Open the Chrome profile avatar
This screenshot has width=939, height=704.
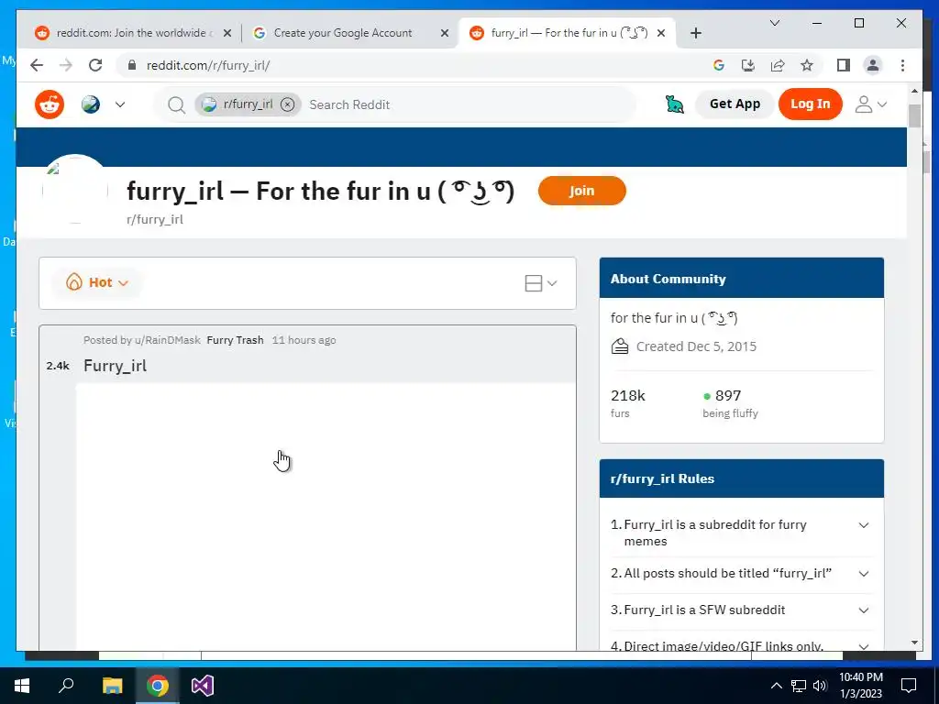(873, 65)
